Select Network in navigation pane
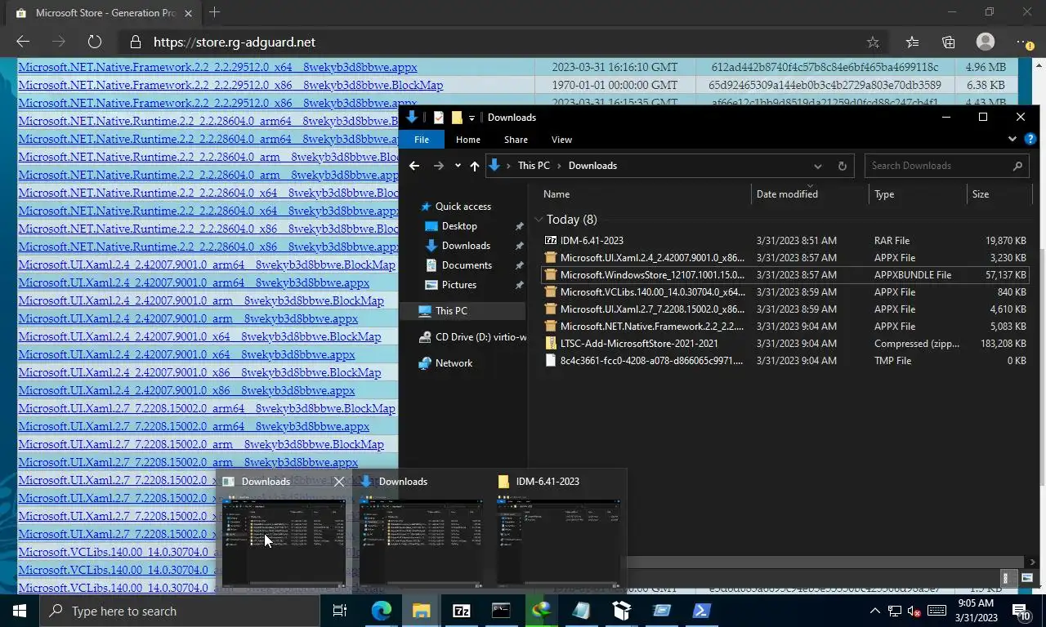The height and width of the screenshot is (627, 1046). click(454, 363)
